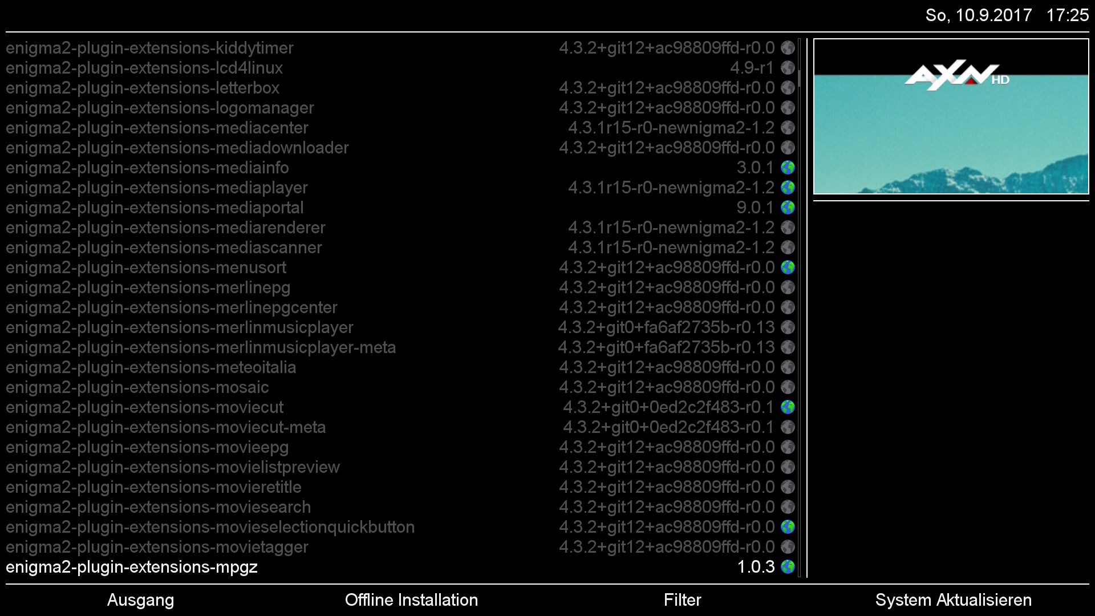Select enigma2-plugin-extensions-movieretitle entry
Image resolution: width=1095 pixels, height=616 pixels.
pyautogui.click(x=400, y=487)
